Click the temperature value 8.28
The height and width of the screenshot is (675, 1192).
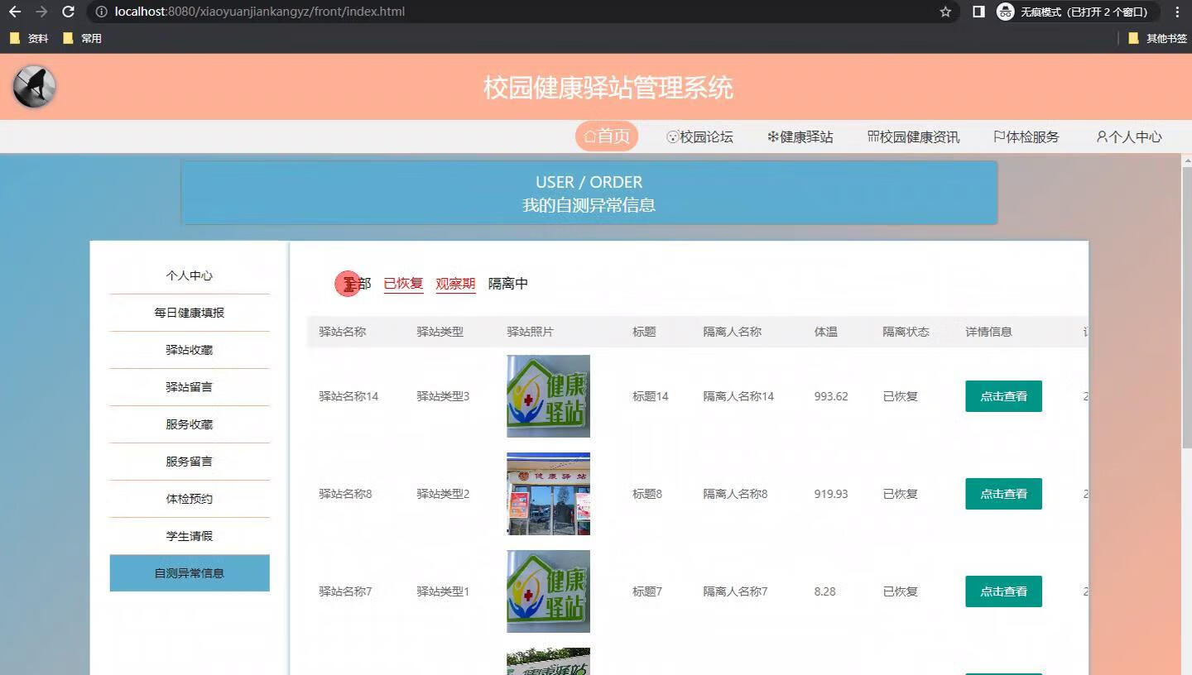tap(824, 591)
